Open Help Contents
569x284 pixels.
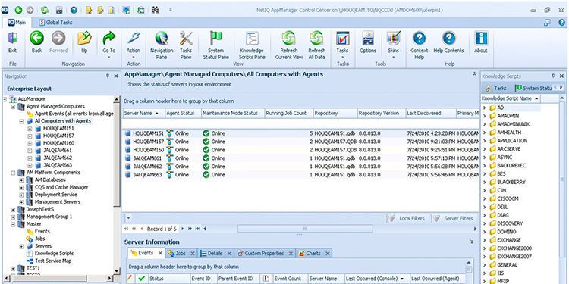click(449, 42)
